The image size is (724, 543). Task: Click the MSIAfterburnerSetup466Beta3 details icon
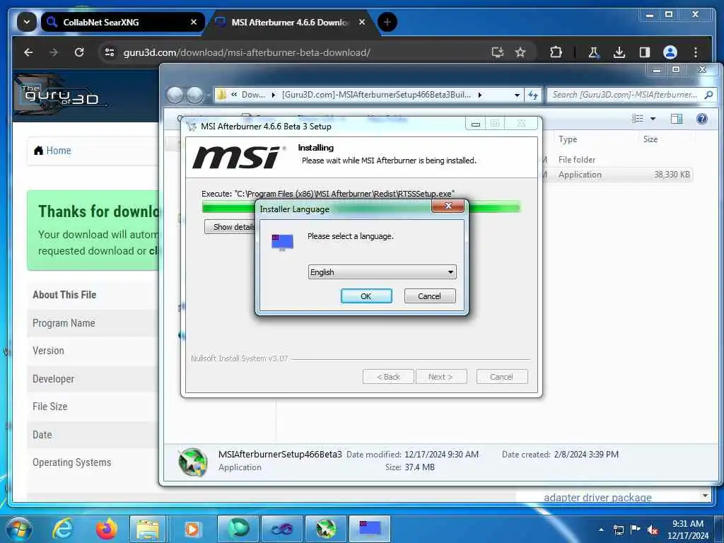193,462
